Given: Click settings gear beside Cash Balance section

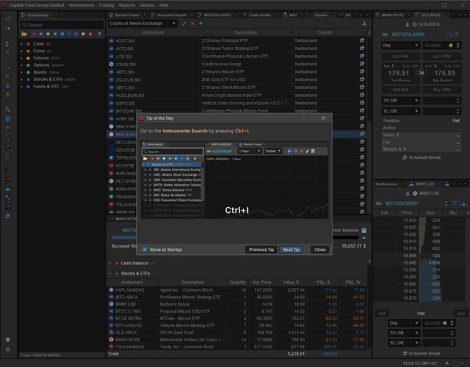Looking at the screenshot, I should coord(369,261).
